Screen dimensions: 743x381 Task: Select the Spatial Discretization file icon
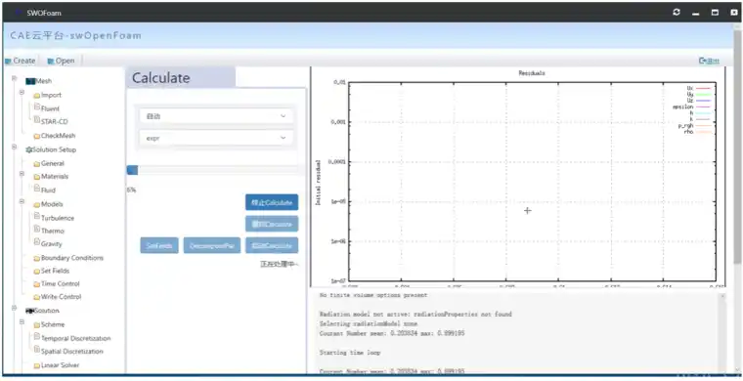coord(37,351)
